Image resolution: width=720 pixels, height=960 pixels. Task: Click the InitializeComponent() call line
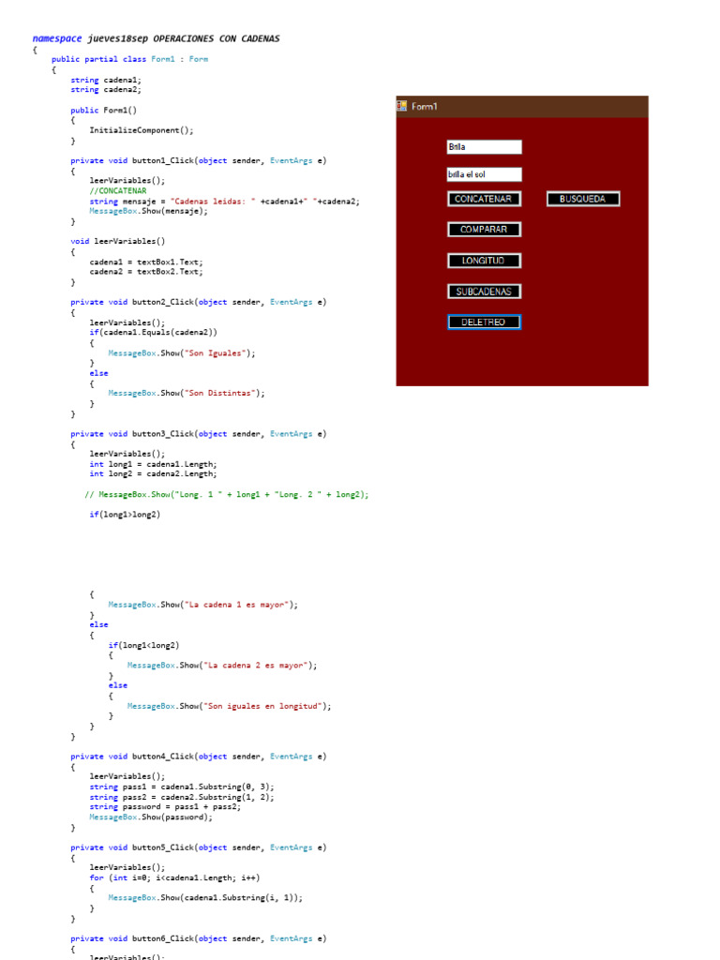point(142,130)
